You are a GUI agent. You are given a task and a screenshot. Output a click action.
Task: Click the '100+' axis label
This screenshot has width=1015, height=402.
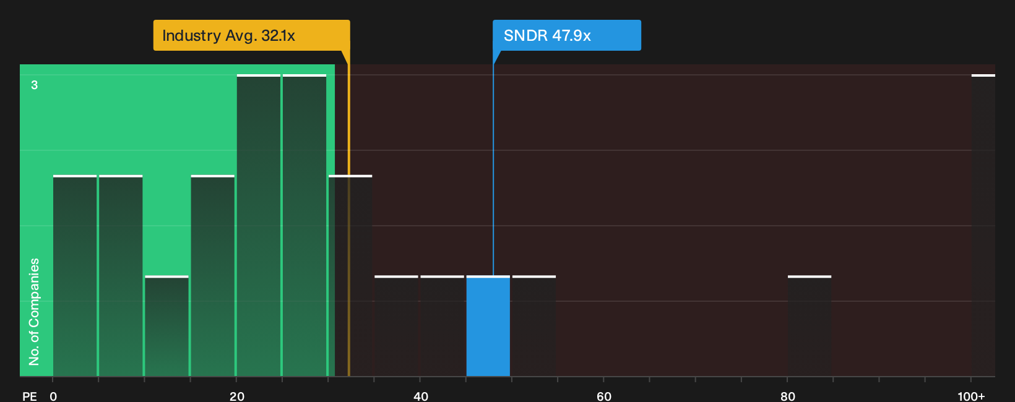coord(971,396)
